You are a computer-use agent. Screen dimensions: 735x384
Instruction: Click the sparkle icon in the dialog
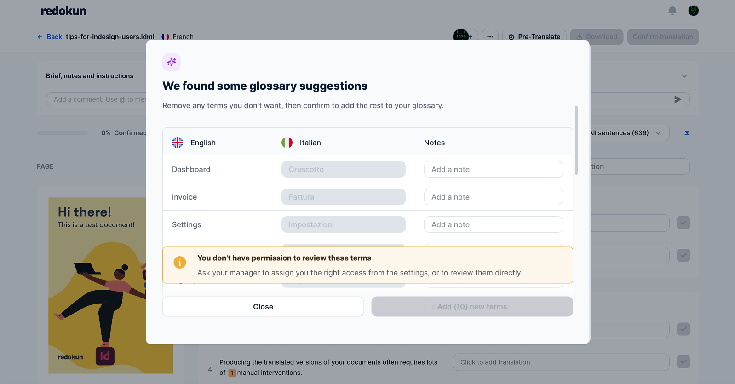172,62
